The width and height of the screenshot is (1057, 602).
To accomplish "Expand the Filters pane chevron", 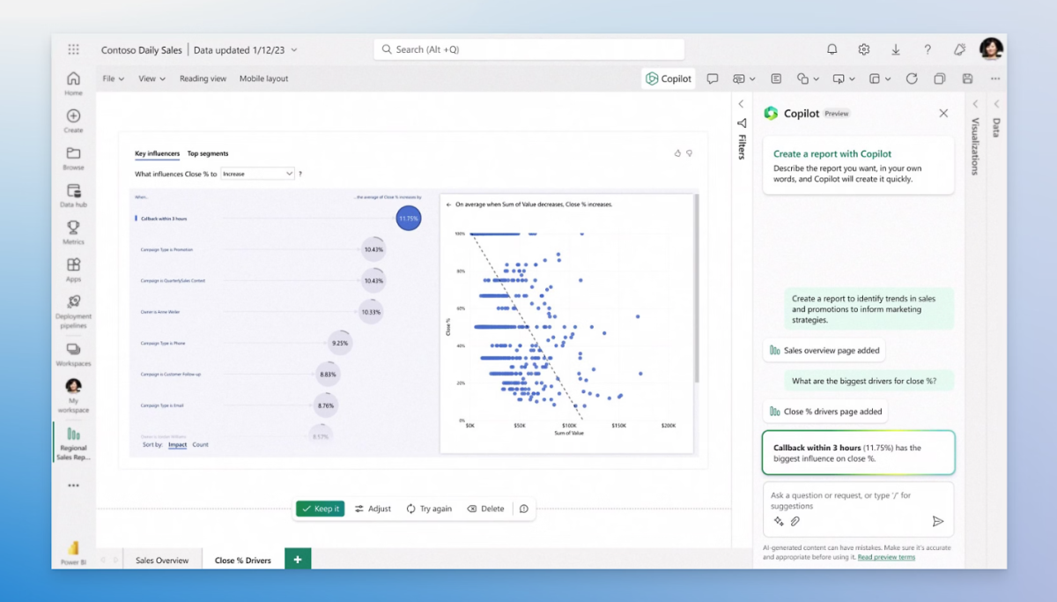I will click(x=741, y=104).
